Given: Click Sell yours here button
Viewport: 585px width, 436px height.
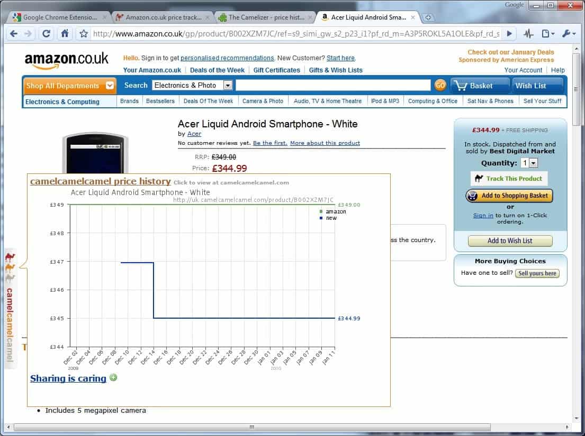Looking at the screenshot, I should [x=537, y=273].
